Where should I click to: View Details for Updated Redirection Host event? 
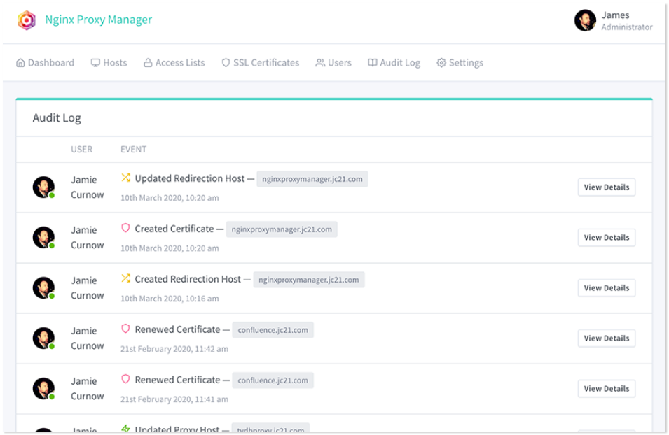606,187
